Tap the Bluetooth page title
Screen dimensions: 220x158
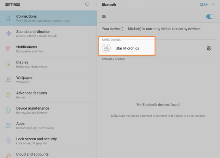click(109, 5)
